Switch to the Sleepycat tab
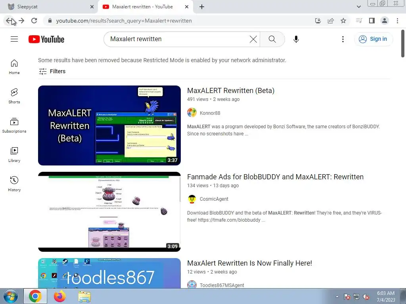 (49, 7)
